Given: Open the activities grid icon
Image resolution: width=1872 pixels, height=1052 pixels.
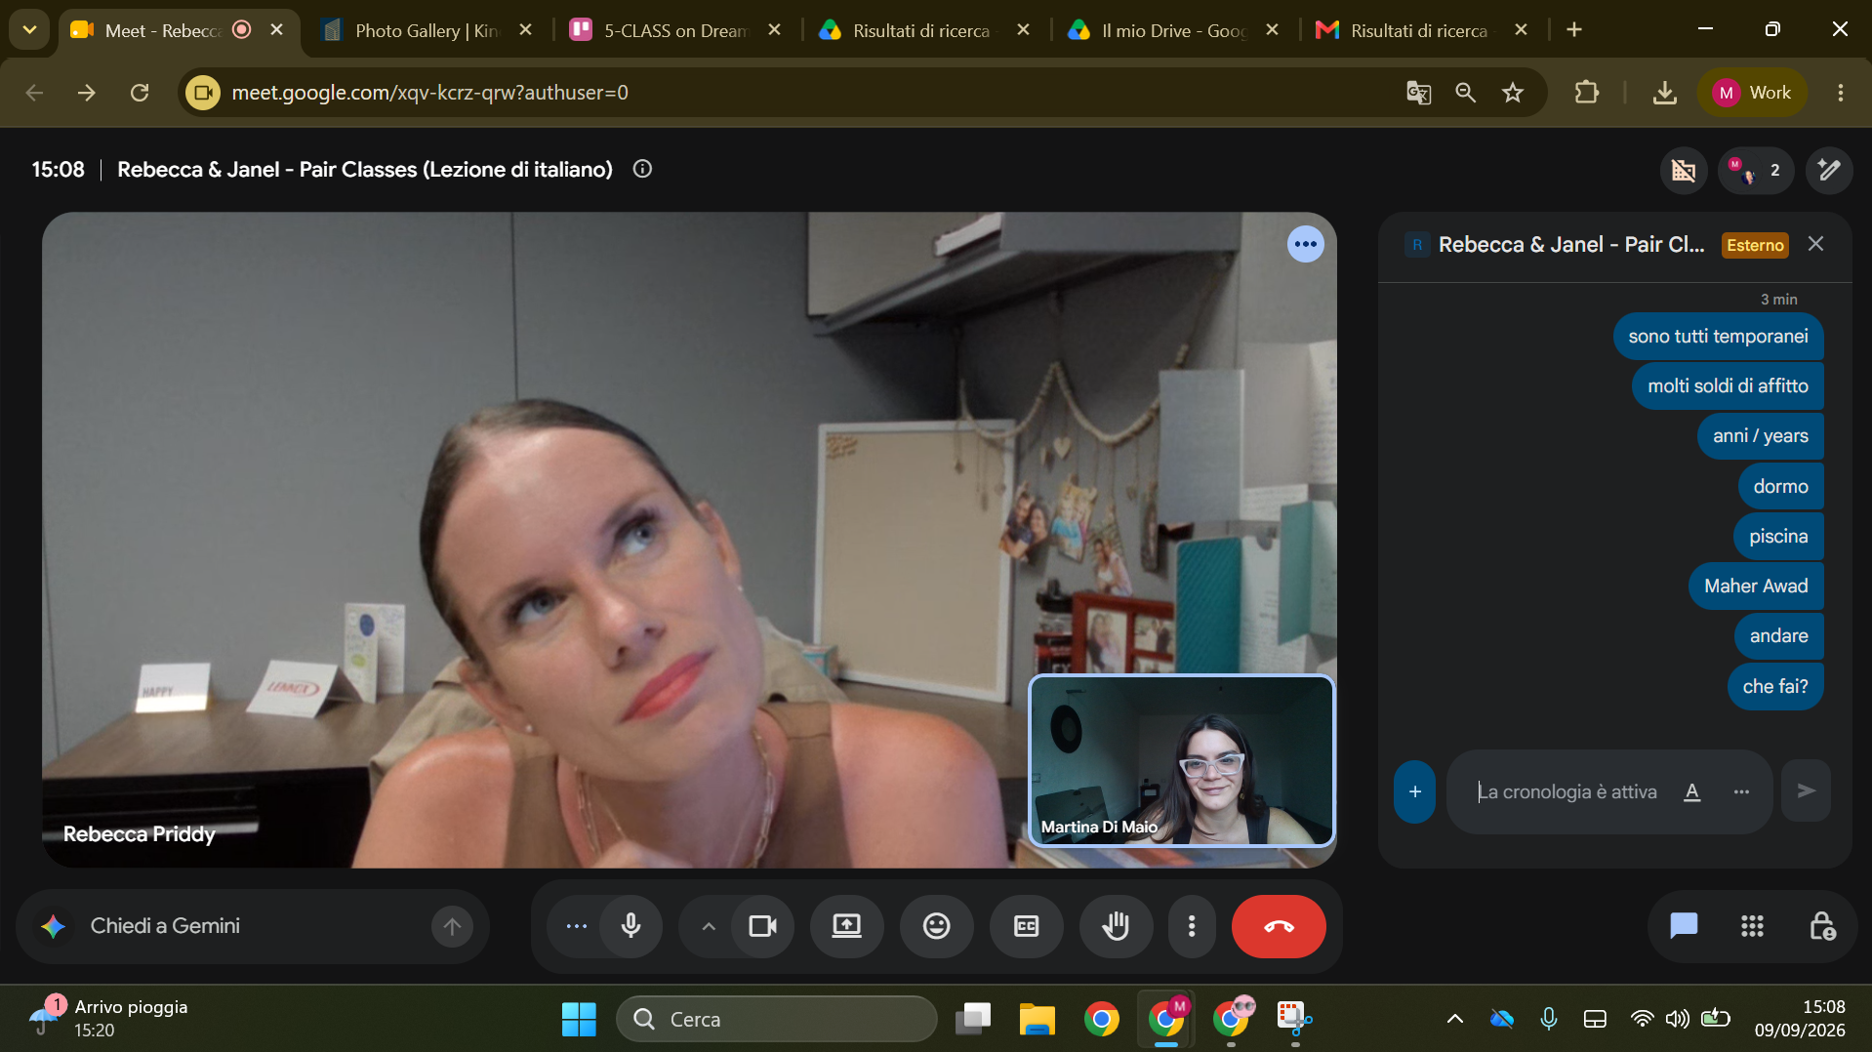Looking at the screenshot, I should pyautogui.click(x=1752, y=926).
